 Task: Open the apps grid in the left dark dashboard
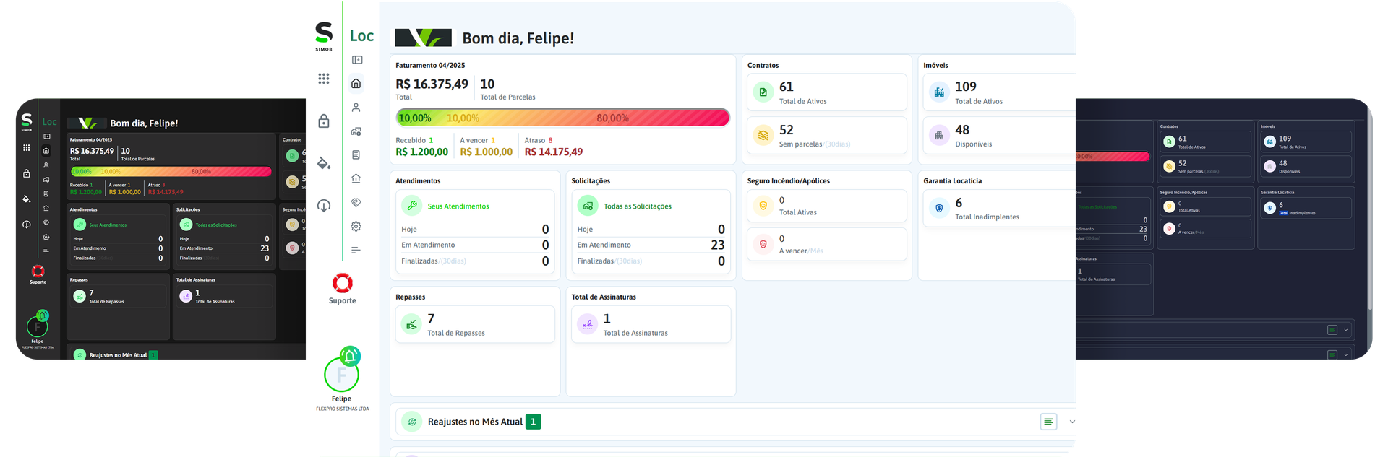[x=27, y=147]
